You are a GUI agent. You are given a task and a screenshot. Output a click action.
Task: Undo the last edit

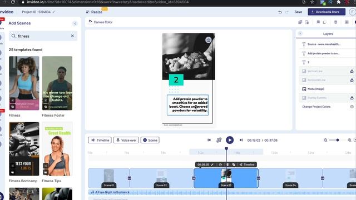280,12
